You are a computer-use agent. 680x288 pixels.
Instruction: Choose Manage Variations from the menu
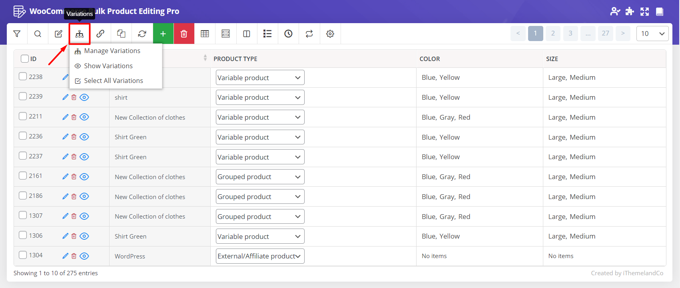112,51
